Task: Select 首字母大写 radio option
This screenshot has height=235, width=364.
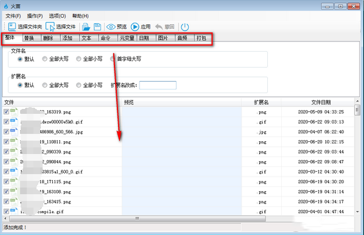Action: tap(113, 59)
